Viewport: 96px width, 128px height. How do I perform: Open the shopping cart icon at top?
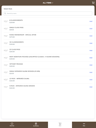tap(93, 3)
